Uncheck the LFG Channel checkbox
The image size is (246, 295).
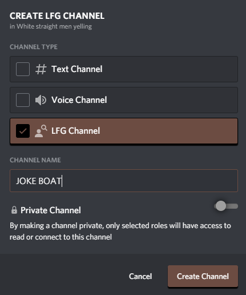(23, 131)
